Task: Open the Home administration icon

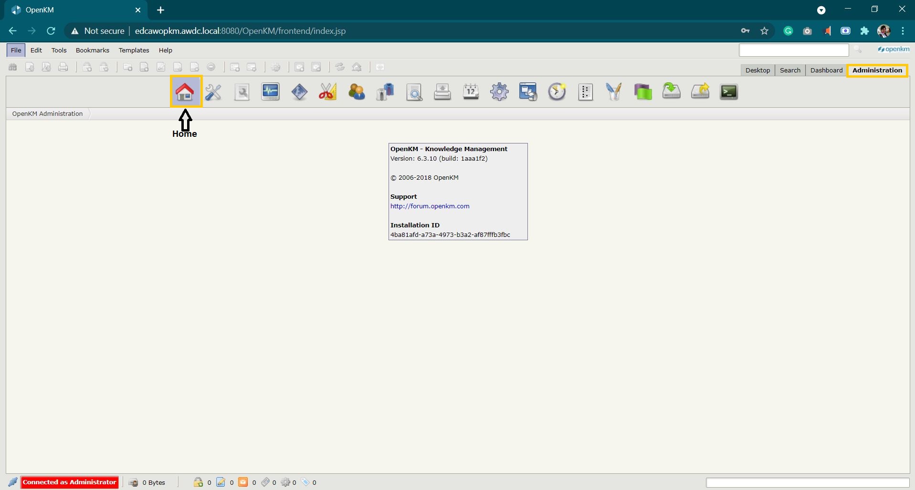Action: (185, 92)
